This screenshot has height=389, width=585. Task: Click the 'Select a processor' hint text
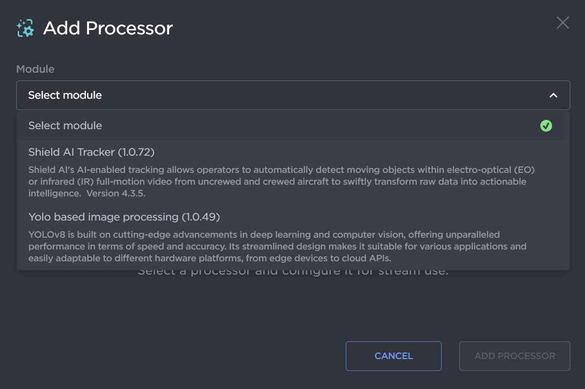pyautogui.click(x=293, y=272)
